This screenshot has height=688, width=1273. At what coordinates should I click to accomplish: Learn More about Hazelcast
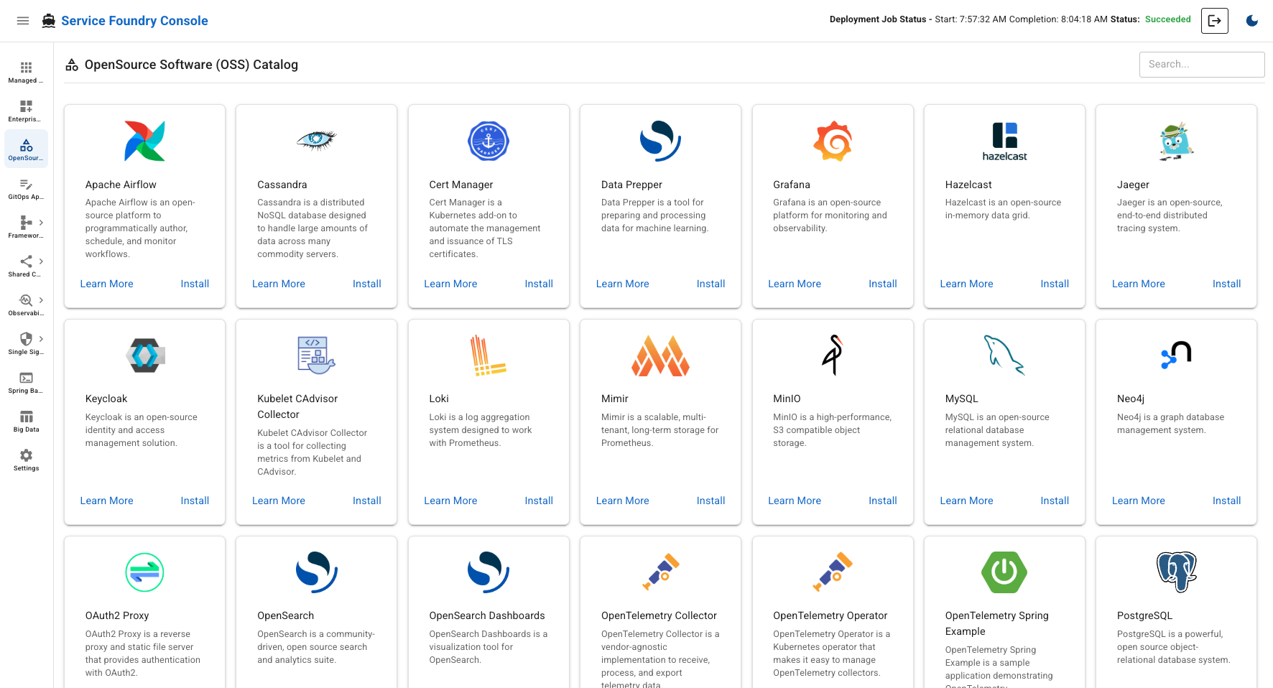coord(967,284)
